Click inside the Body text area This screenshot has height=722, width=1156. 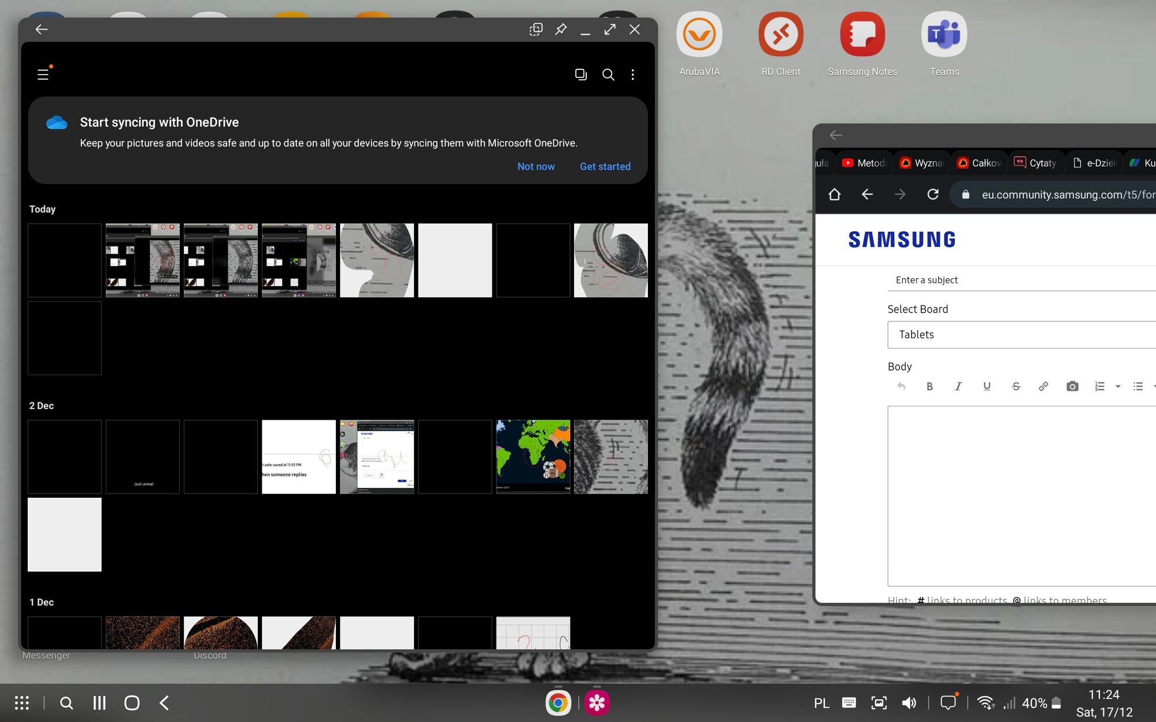coord(1021,496)
